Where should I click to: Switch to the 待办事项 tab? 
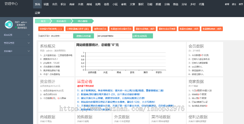pyautogui.click(x=82, y=21)
